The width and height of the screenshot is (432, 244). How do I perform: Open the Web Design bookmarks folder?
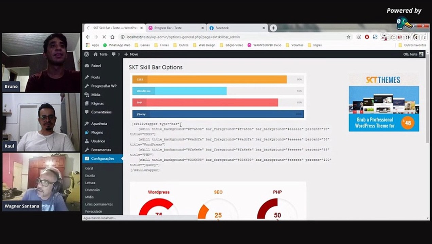click(x=204, y=45)
